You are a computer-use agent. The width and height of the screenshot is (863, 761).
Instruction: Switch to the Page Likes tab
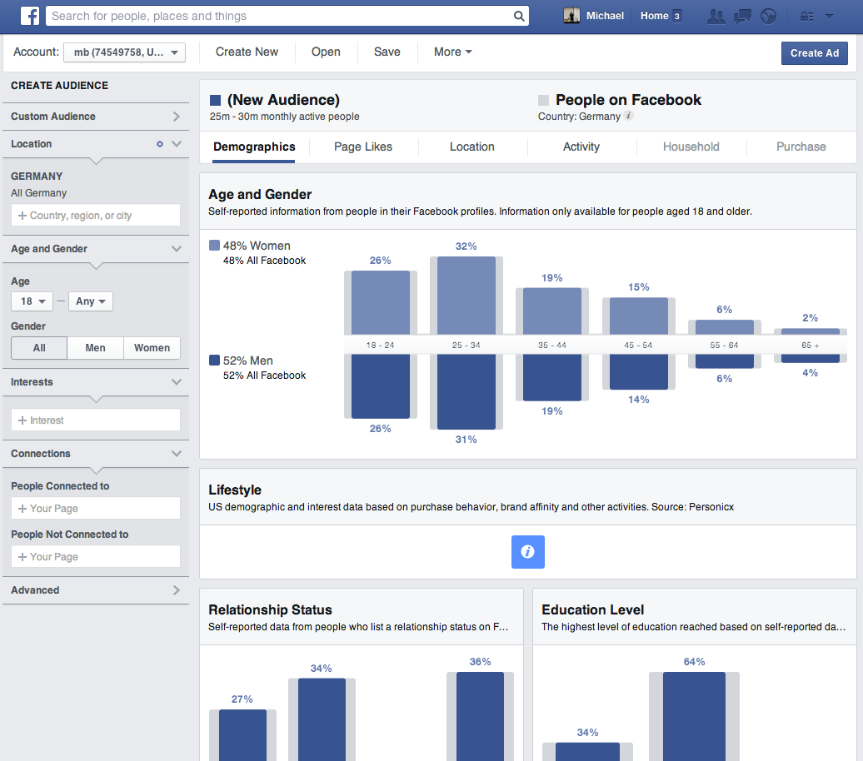(363, 147)
